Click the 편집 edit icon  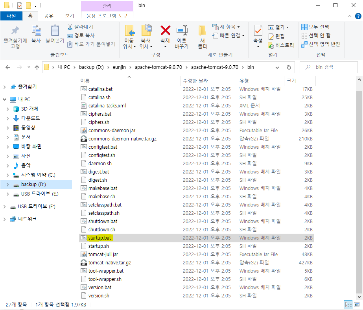pyautogui.click(x=271, y=36)
